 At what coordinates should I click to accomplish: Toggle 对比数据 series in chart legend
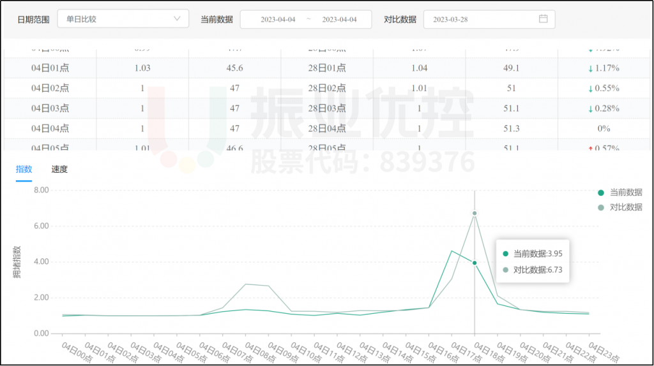pos(625,207)
